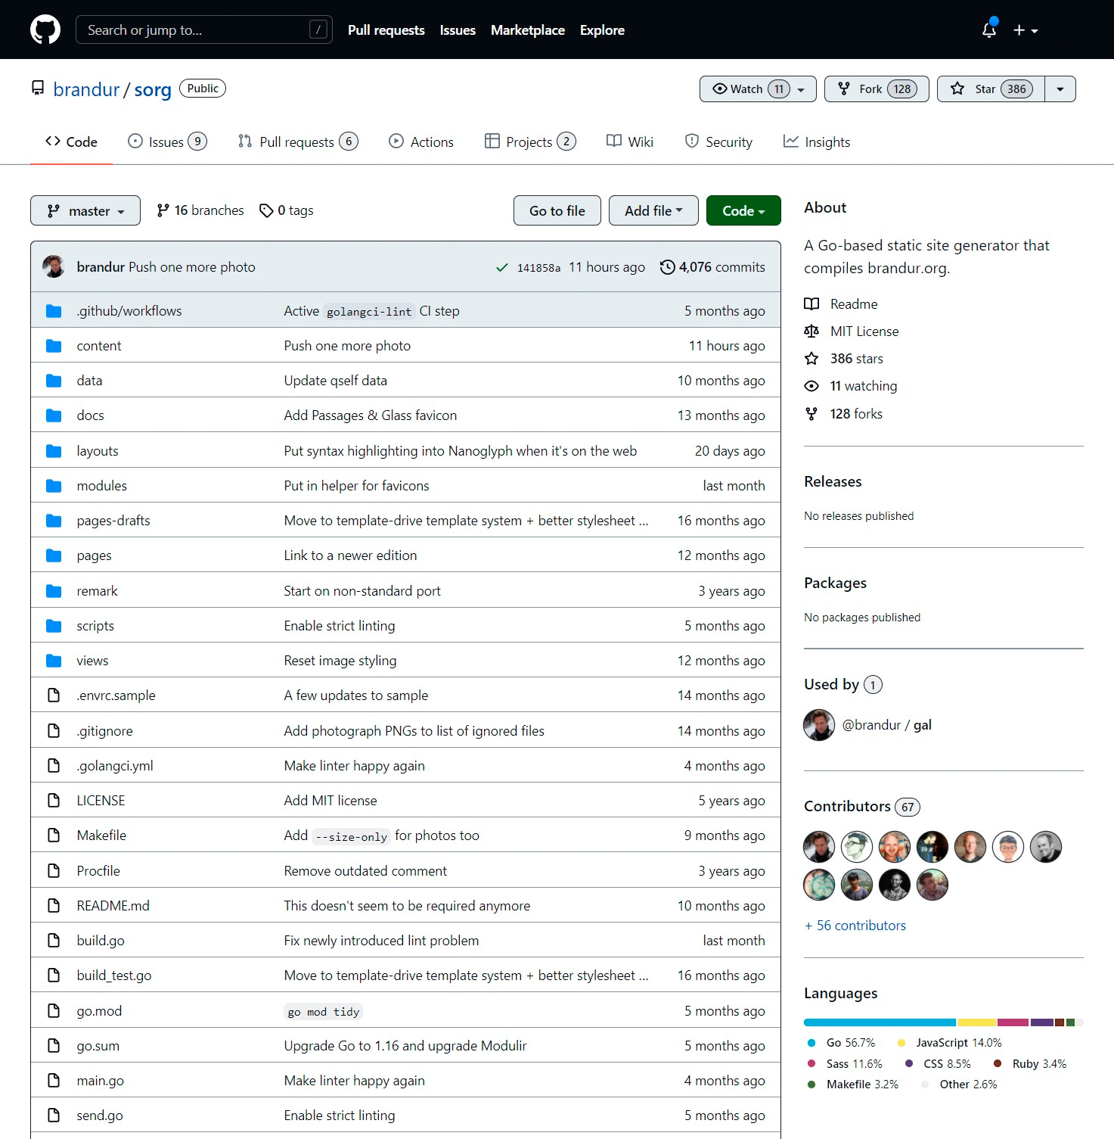Click the pink Sass segment of language bar
1114x1139 pixels.
1013,1022
